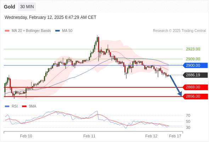This screenshot has width=209, height=142.
Task: Click the red 2869.00 support price tag
Action: point(196,87)
